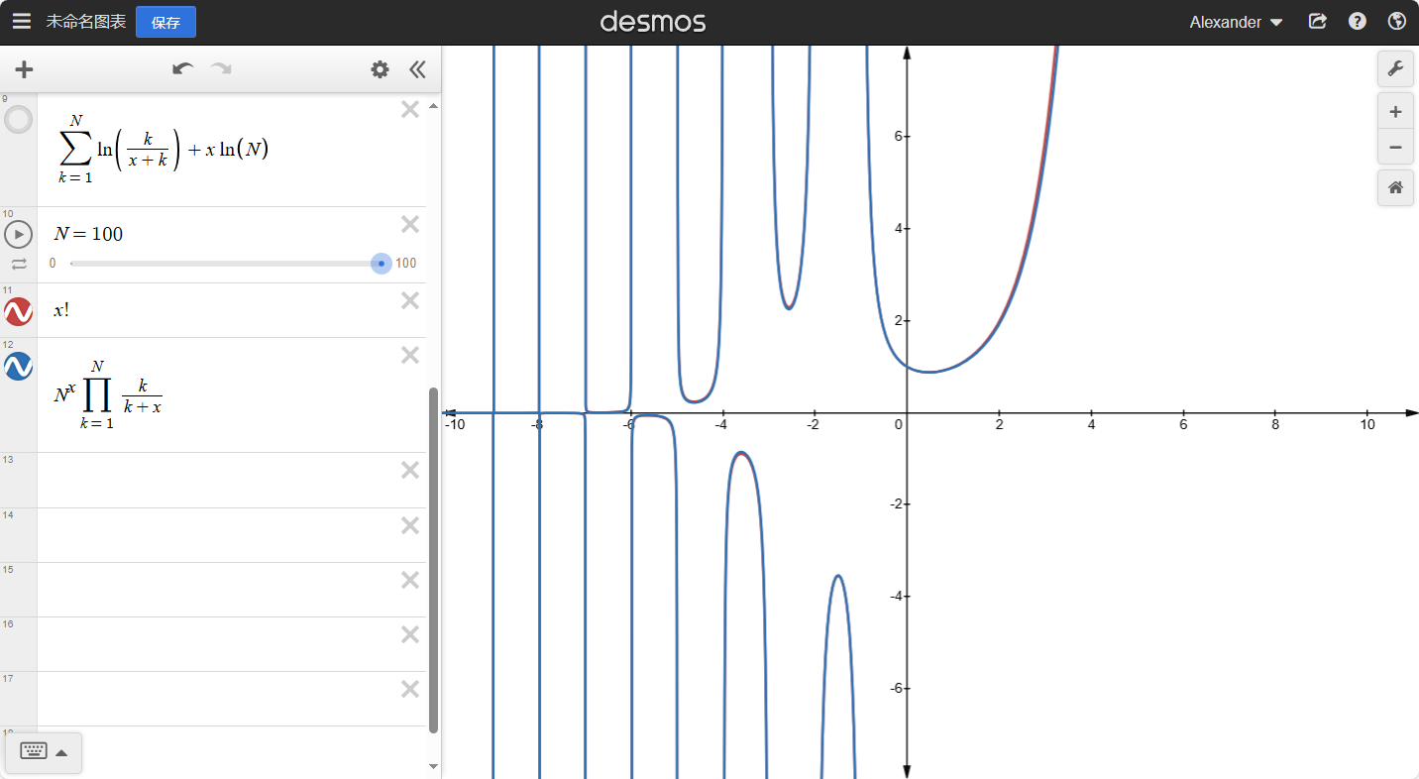Change the N slider loop mode

(19, 264)
